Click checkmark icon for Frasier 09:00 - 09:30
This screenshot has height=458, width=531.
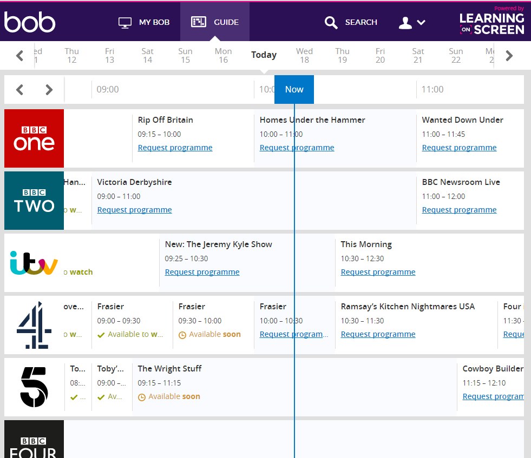coord(101,335)
